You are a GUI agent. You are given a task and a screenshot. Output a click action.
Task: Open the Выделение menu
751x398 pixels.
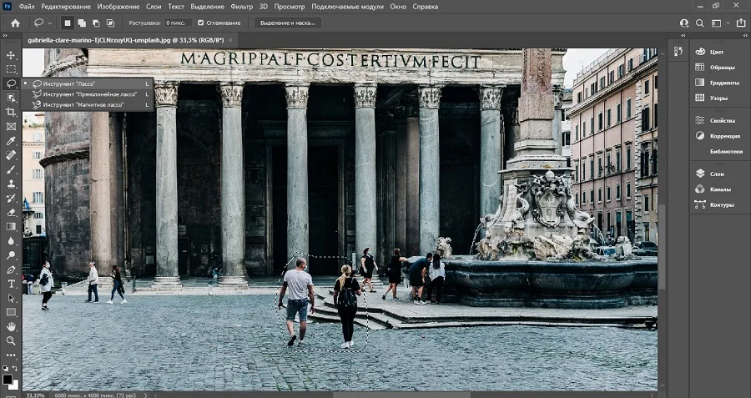click(208, 7)
